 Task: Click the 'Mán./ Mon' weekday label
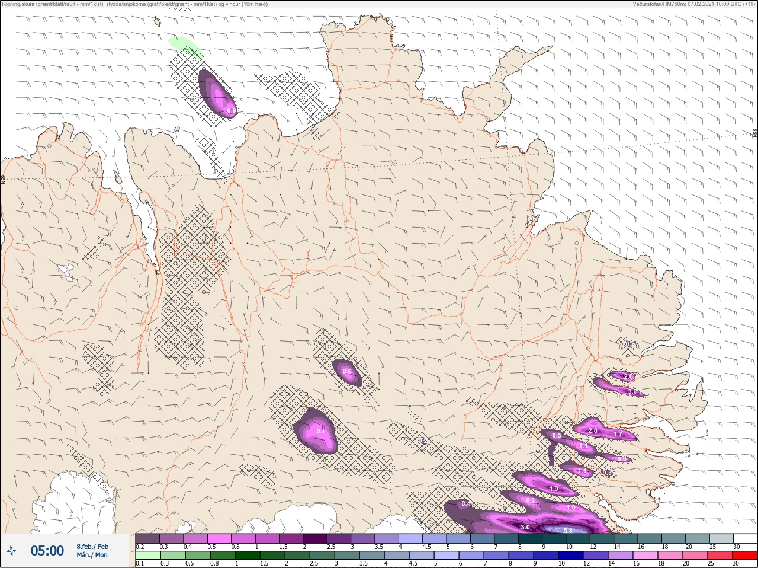[92, 555]
